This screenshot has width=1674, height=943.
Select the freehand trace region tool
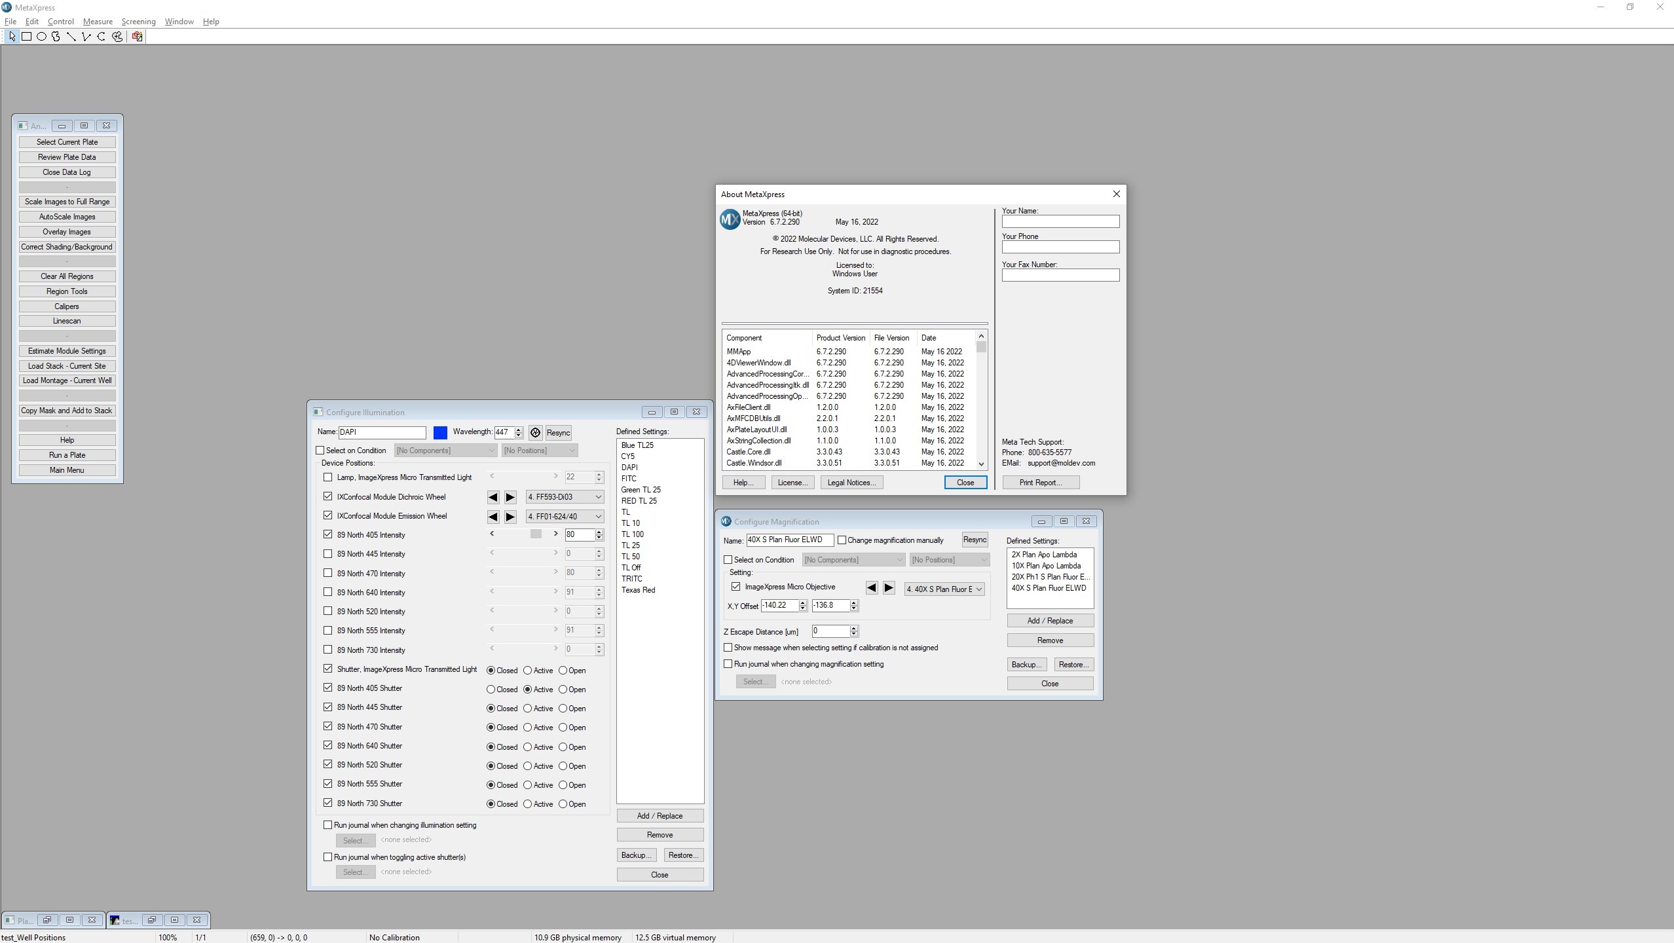pos(56,37)
